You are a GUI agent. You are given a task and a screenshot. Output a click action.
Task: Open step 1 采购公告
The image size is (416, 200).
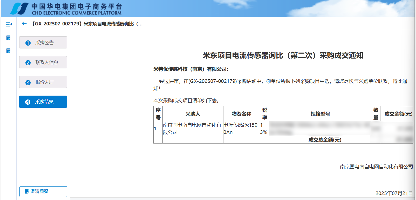[x=43, y=42]
